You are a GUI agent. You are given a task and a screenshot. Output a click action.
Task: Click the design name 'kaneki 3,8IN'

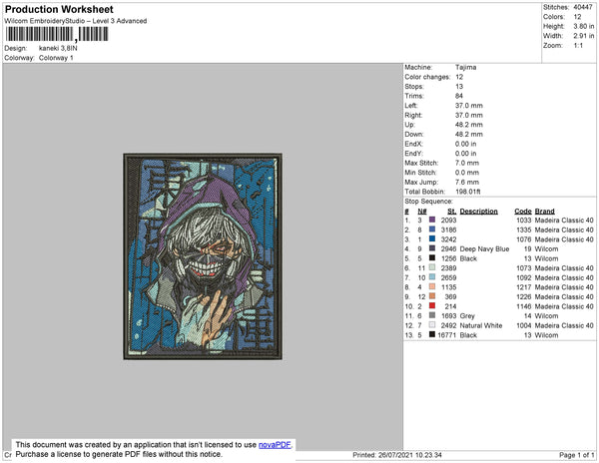(x=58, y=49)
